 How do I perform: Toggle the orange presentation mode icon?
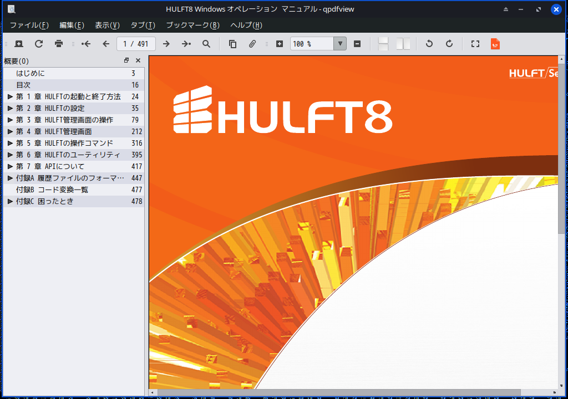(495, 44)
